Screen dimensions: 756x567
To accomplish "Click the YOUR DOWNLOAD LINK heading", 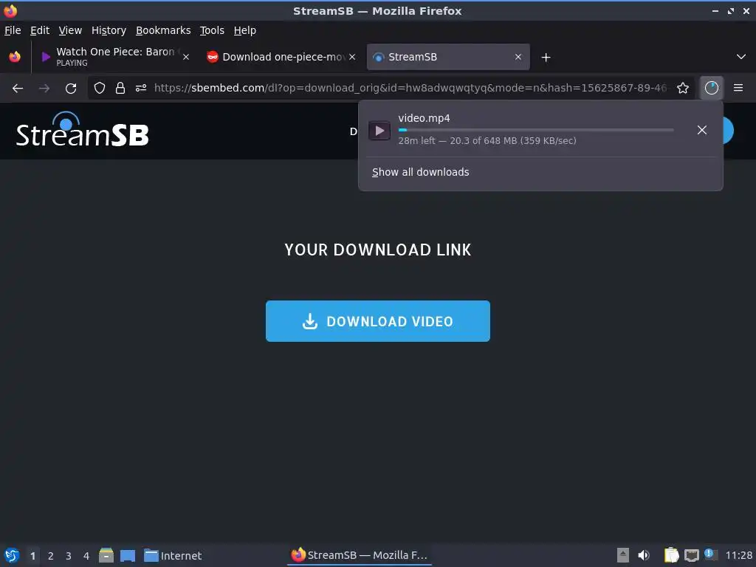I will point(377,250).
